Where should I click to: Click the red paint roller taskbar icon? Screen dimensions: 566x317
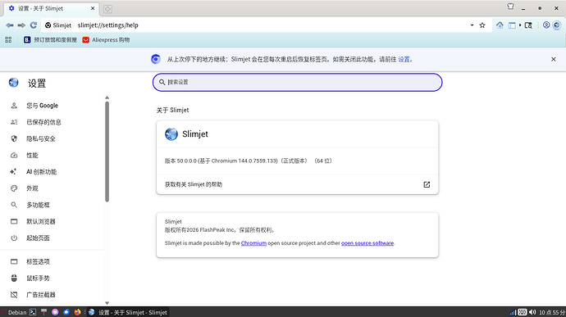click(44, 312)
